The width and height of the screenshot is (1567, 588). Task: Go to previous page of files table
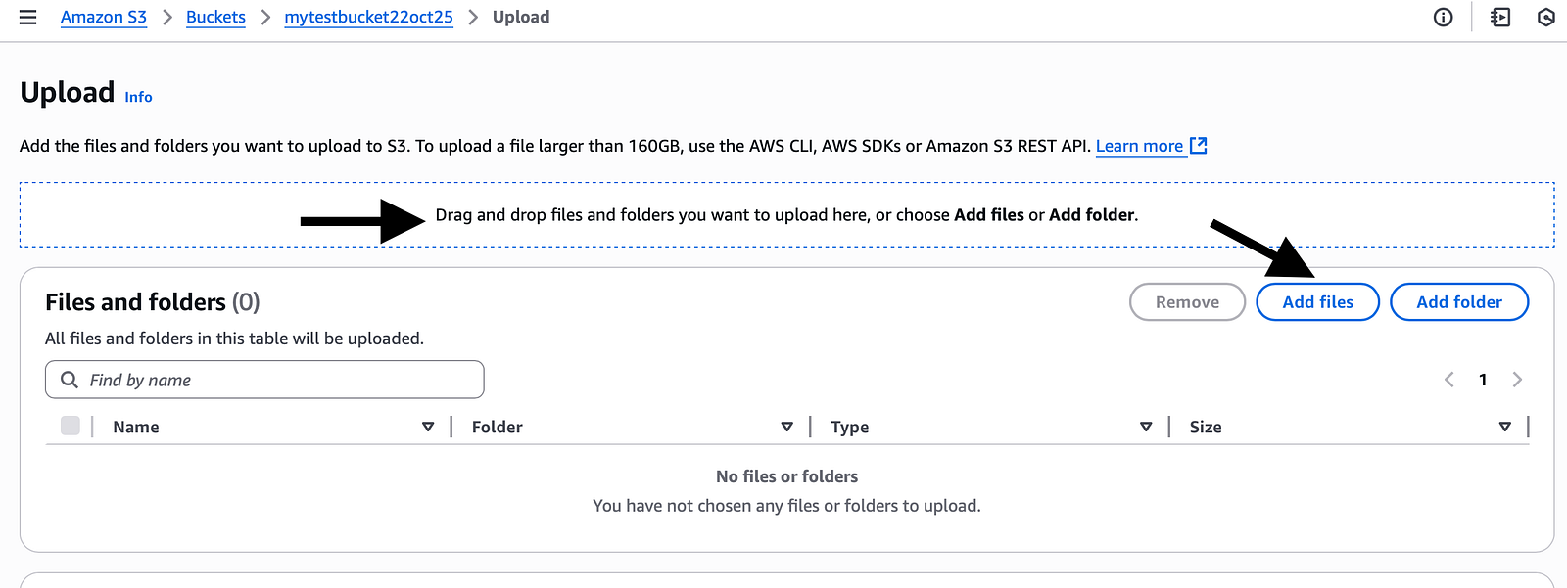1449,380
